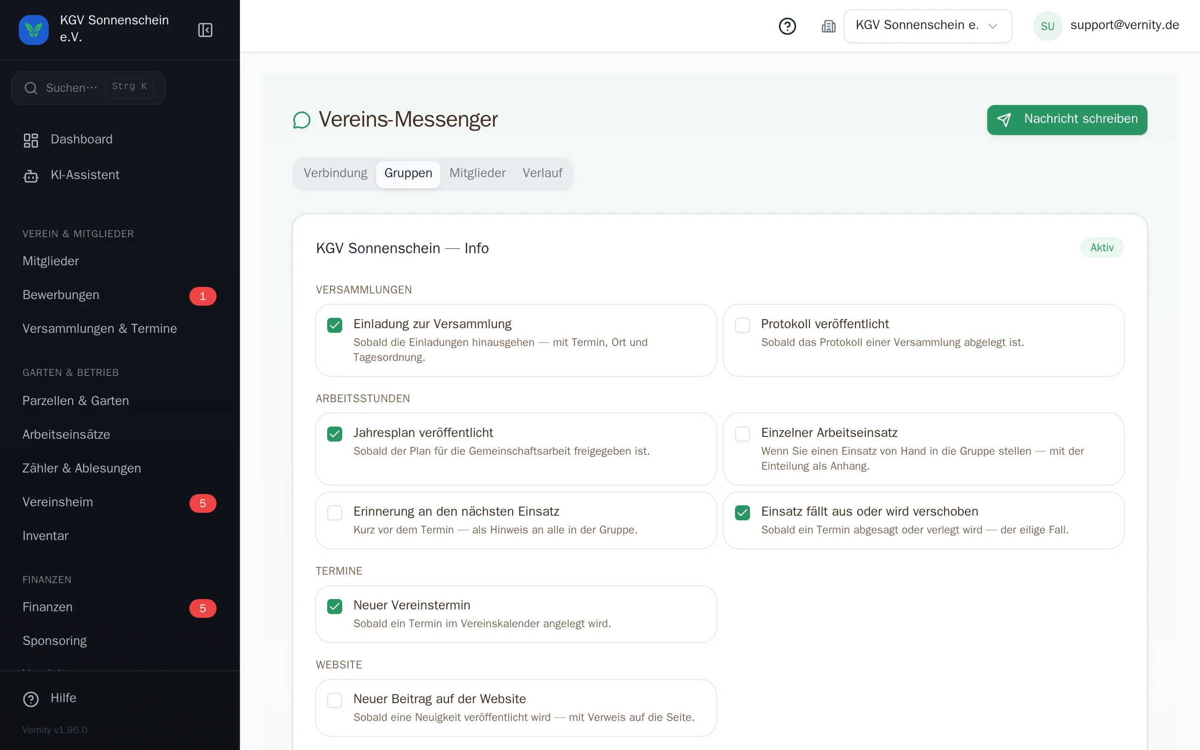Screen dimensions: 1200x750
Task: Click the Vernity v1.96.0 version text
Action: tap(54, 730)
